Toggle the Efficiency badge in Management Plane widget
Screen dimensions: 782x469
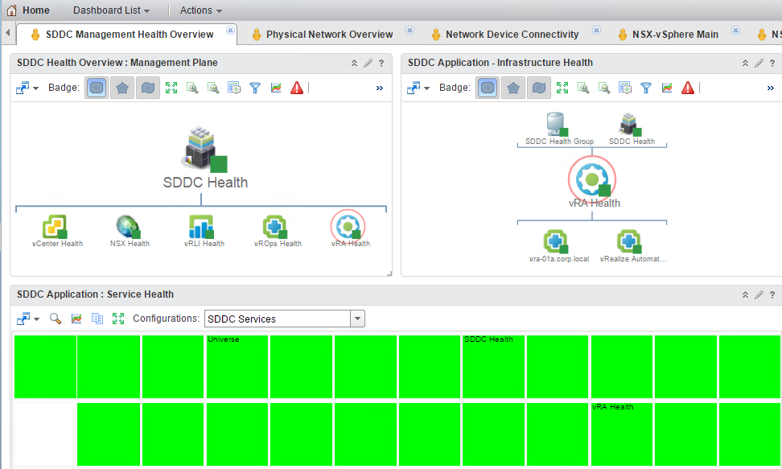pyautogui.click(x=147, y=87)
